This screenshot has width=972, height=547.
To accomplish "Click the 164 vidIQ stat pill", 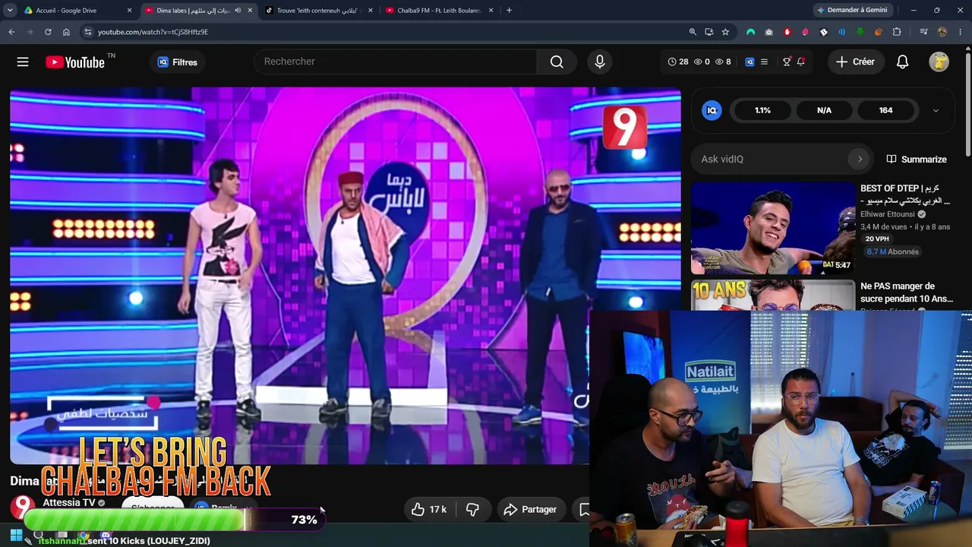I will (885, 110).
